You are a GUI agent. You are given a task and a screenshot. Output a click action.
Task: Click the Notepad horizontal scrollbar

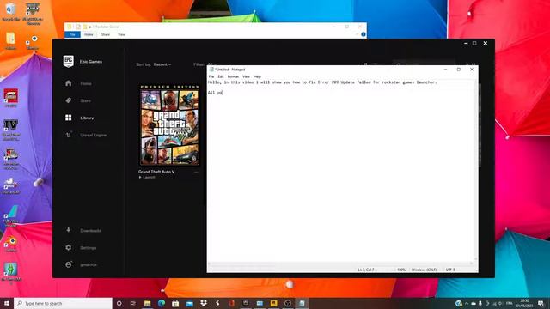341,264
